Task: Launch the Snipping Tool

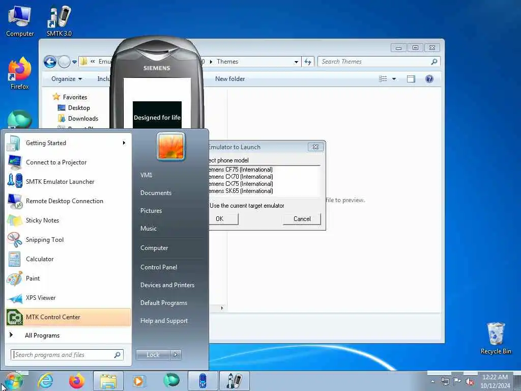Action: pos(68,240)
